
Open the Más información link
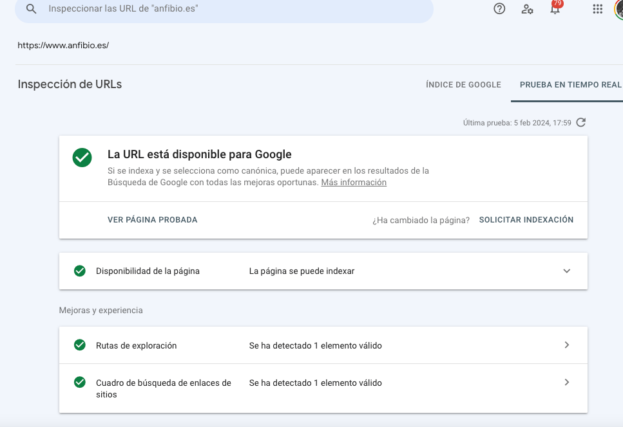354,183
